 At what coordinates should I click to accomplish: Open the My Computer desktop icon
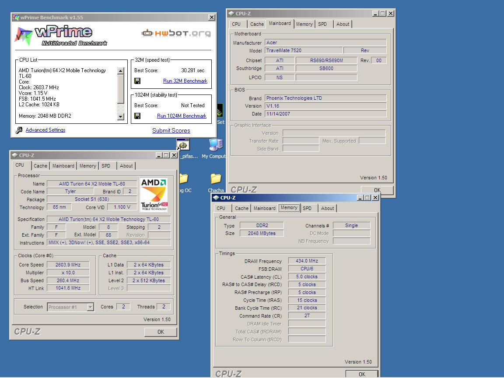(216, 145)
